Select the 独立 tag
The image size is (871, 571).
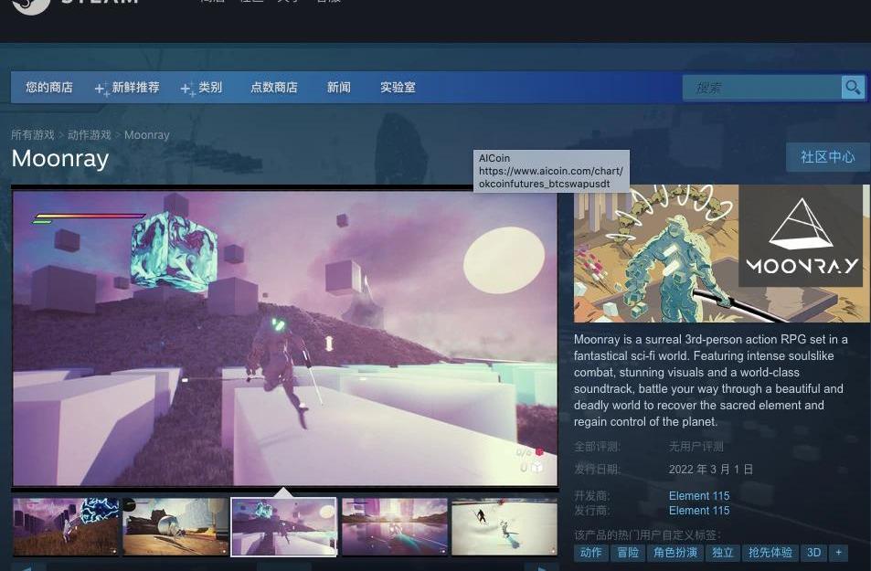tap(723, 553)
